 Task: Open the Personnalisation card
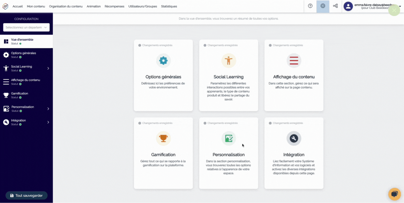[x=229, y=153]
